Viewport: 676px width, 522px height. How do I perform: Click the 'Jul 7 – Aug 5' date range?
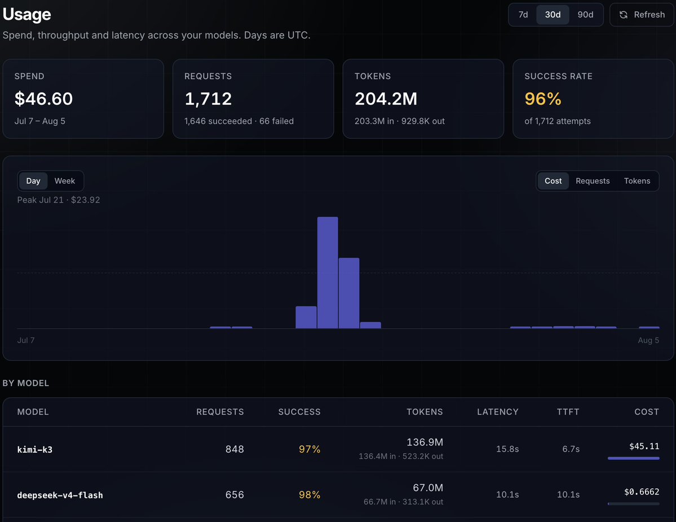(39, 121)
